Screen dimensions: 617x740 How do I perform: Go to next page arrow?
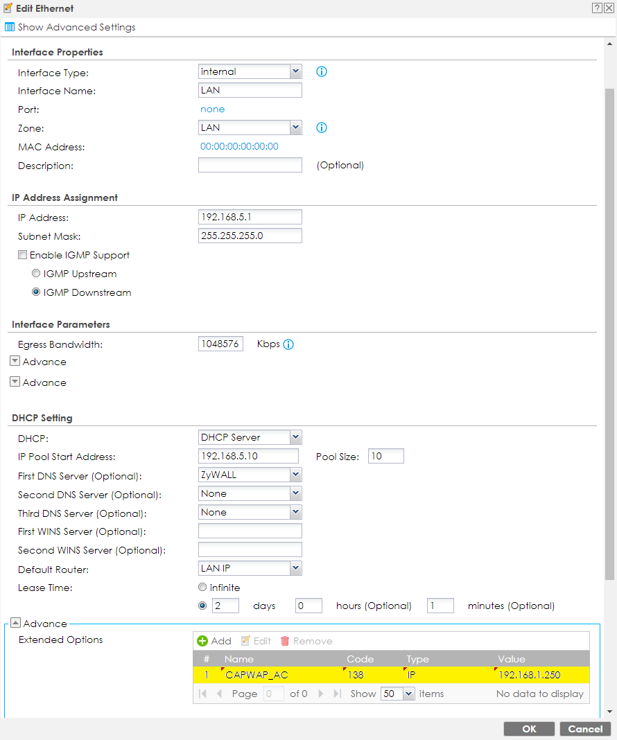click(x=321, y=694)
